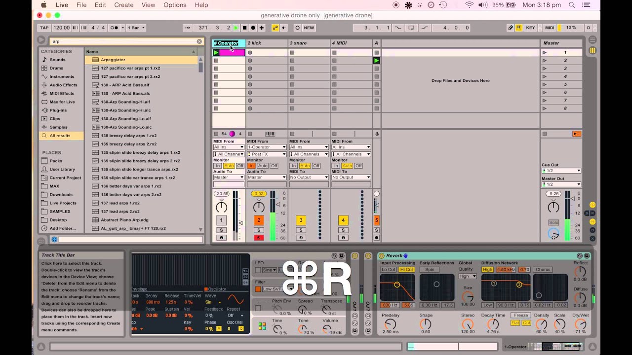Click the transport Stop button
The height and width of the screenshot is (355, 632).
(x=244, y=28)
